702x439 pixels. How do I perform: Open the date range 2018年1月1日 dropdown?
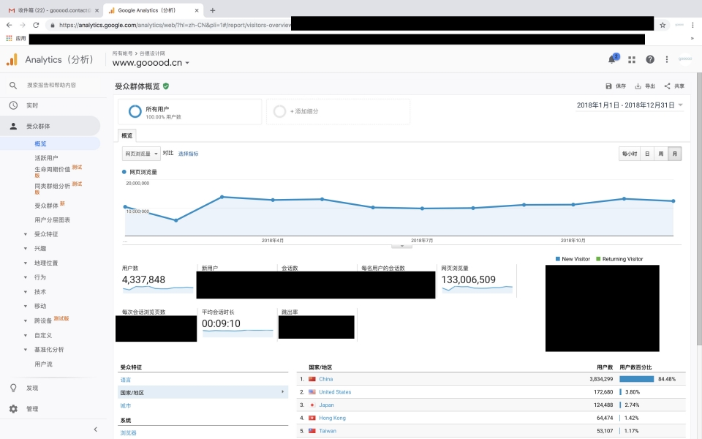click(630, 105)
